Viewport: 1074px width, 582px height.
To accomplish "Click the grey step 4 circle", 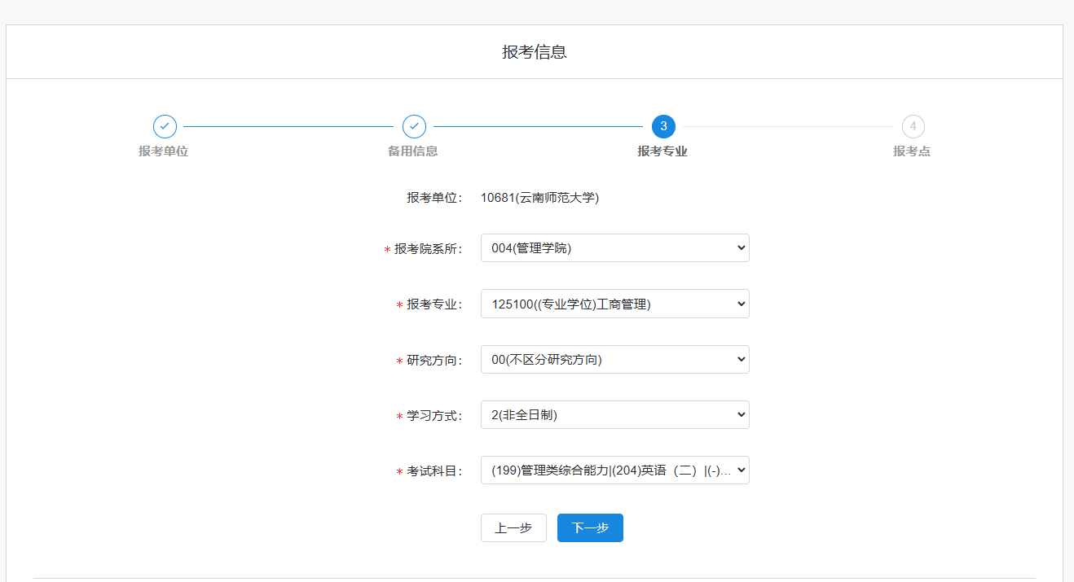I will 913,126.
